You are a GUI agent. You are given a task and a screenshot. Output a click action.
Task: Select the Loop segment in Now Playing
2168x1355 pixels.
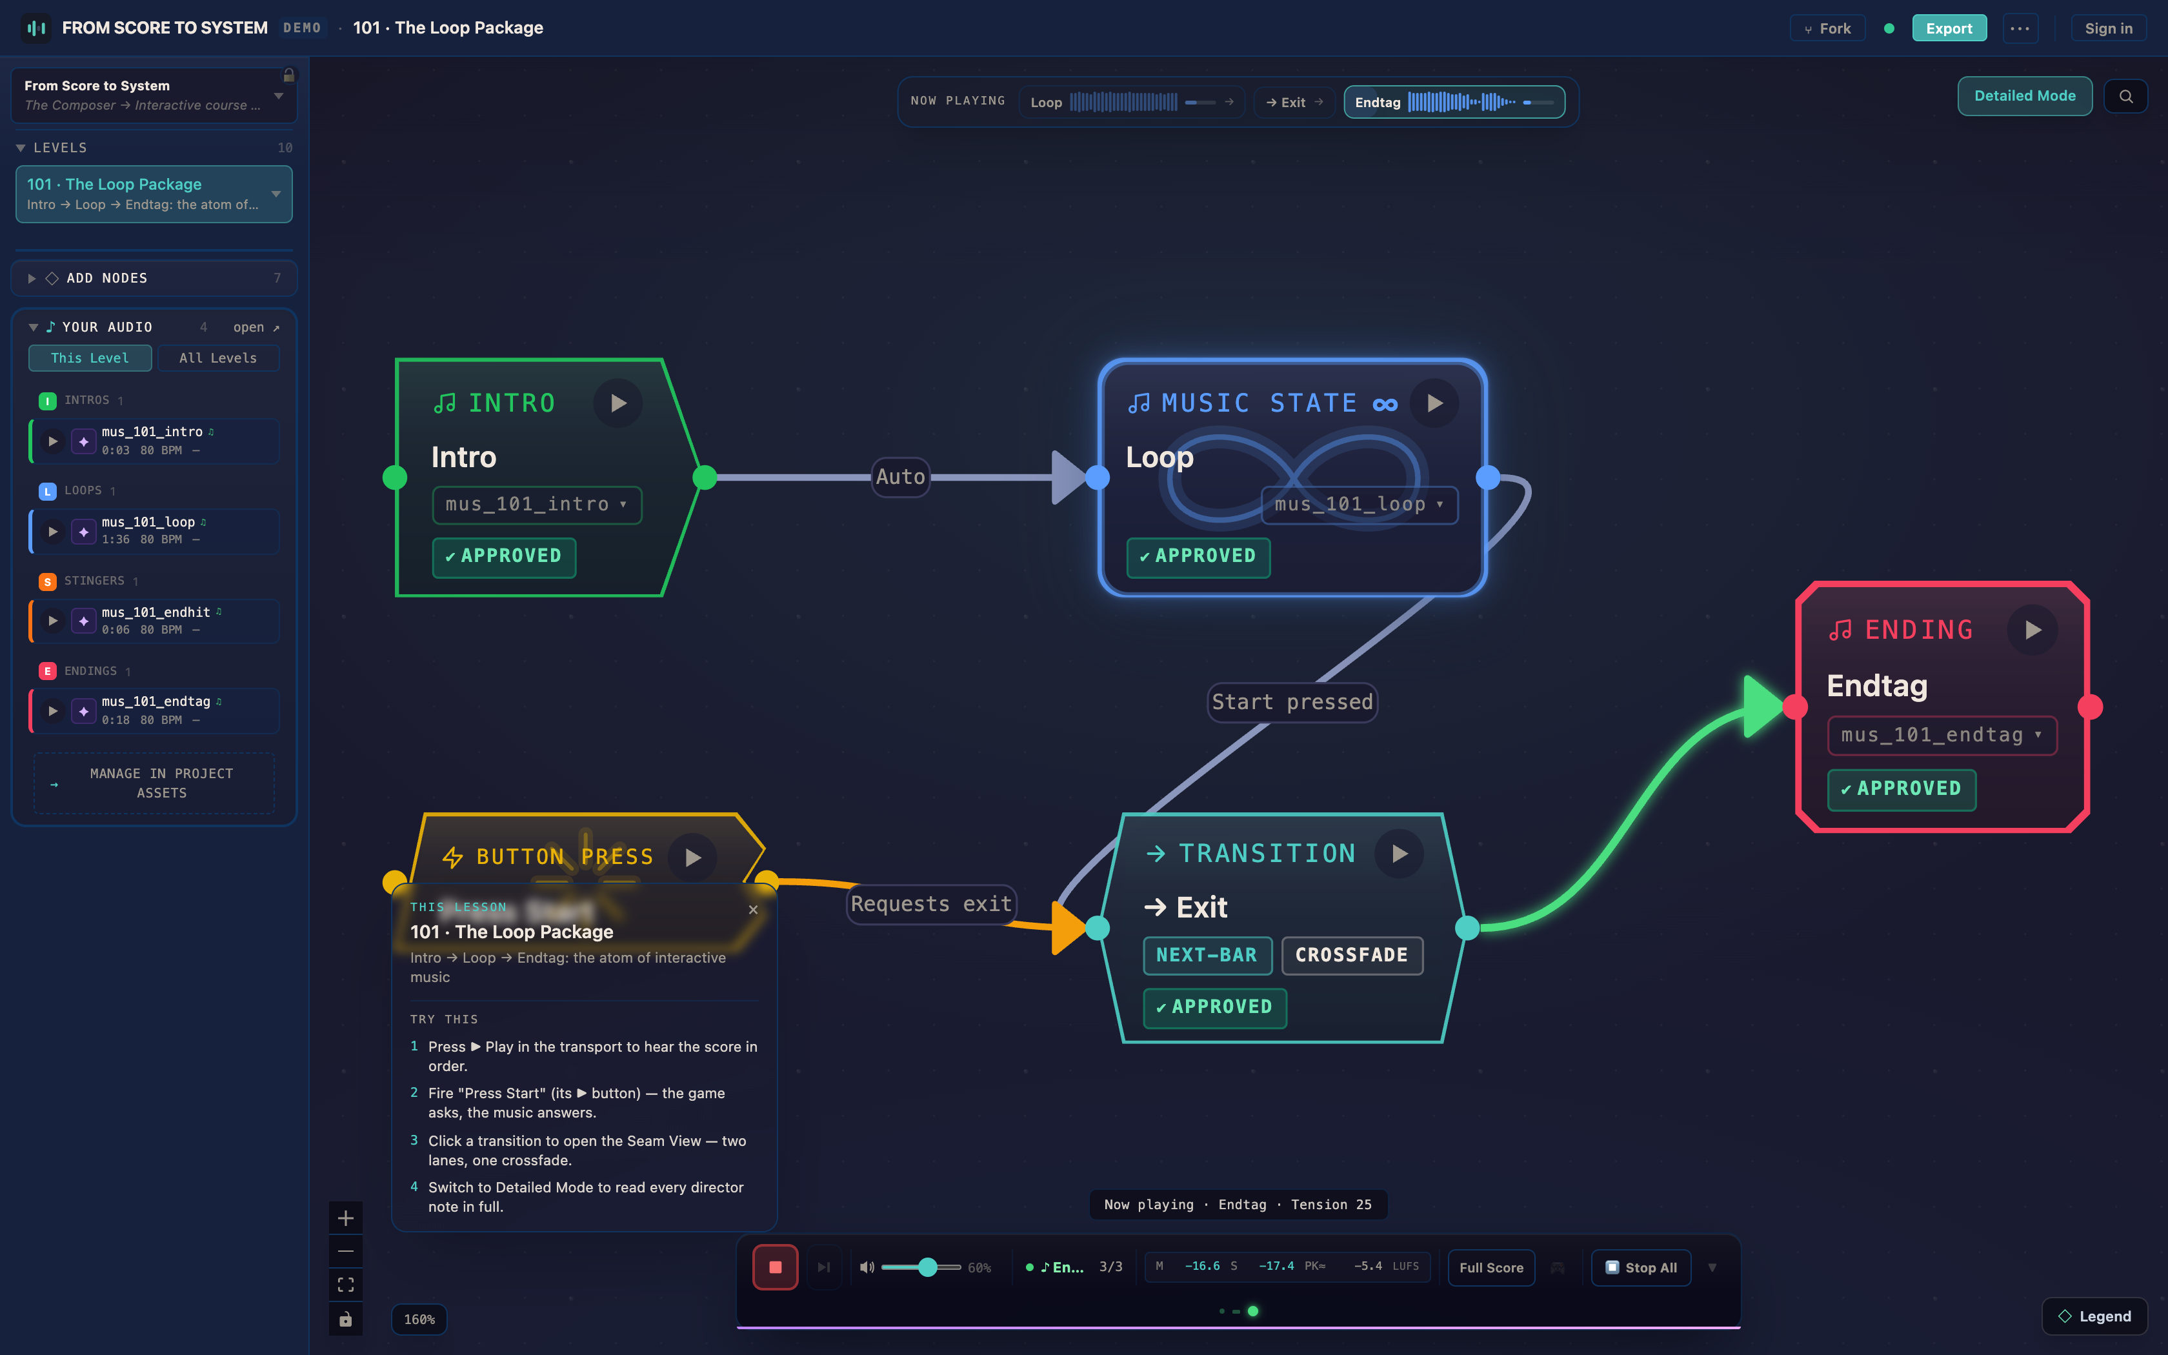point(1132,102)
